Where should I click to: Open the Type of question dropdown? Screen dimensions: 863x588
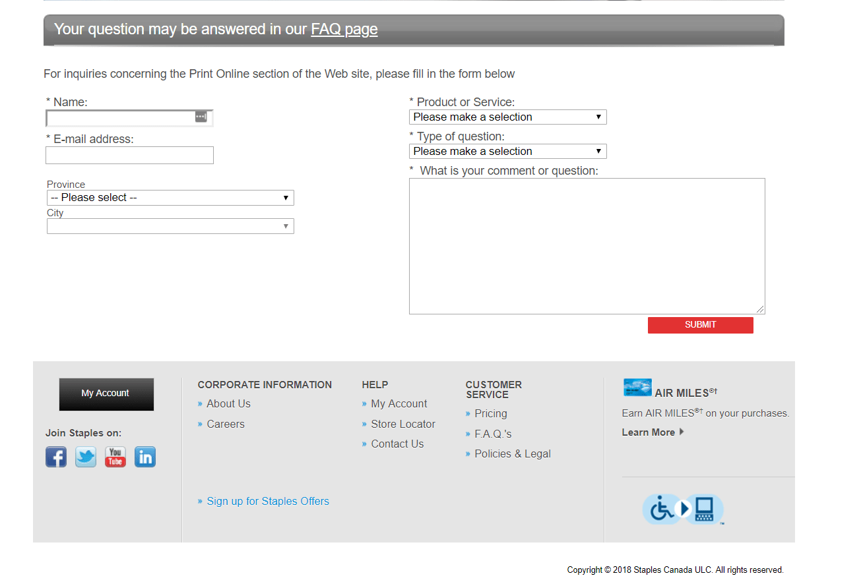tap(507, 152)
